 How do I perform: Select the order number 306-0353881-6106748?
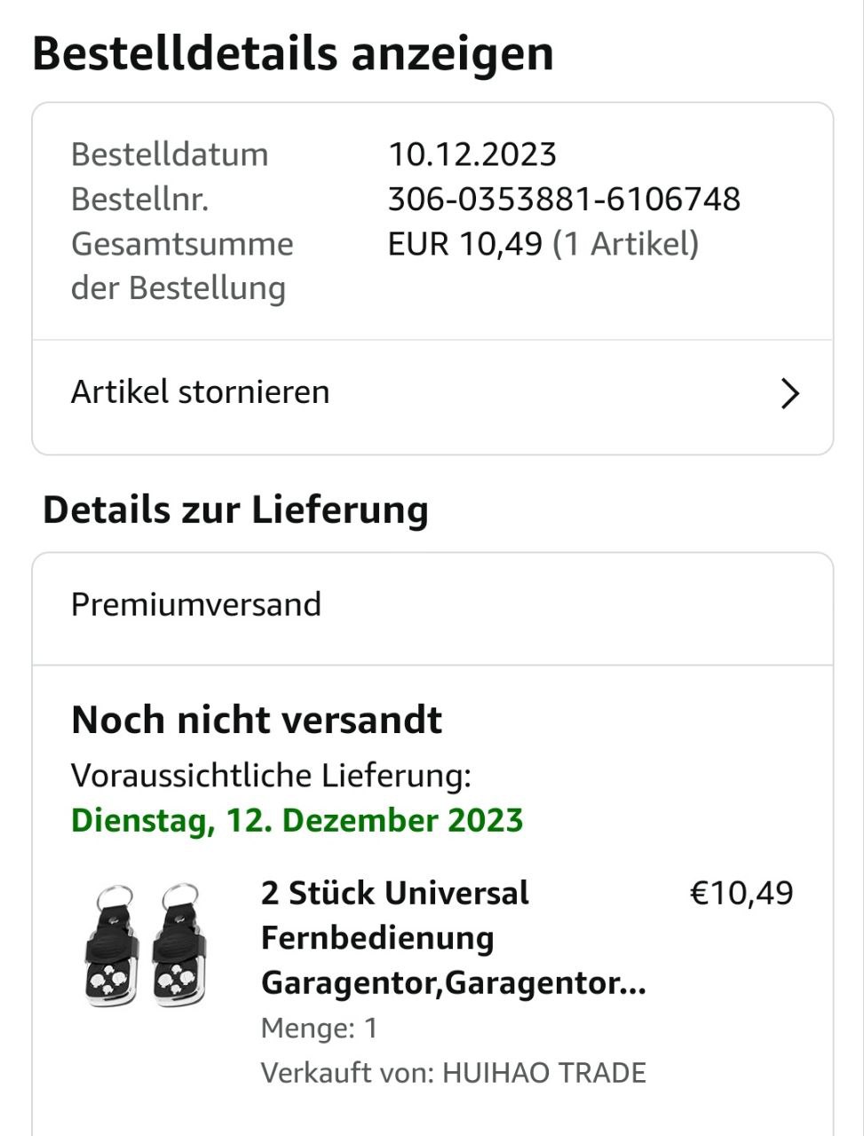tap(564, 199)
